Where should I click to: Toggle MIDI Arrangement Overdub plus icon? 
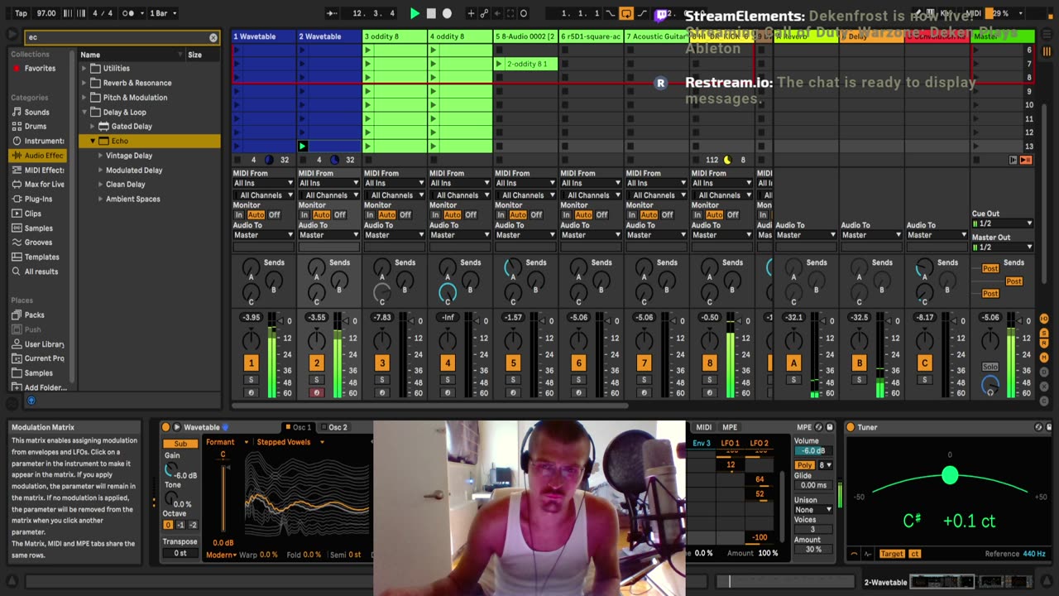tap(471, 13)
